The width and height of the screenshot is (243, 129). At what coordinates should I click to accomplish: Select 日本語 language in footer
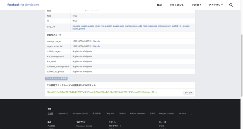click(x=50, y=114)
